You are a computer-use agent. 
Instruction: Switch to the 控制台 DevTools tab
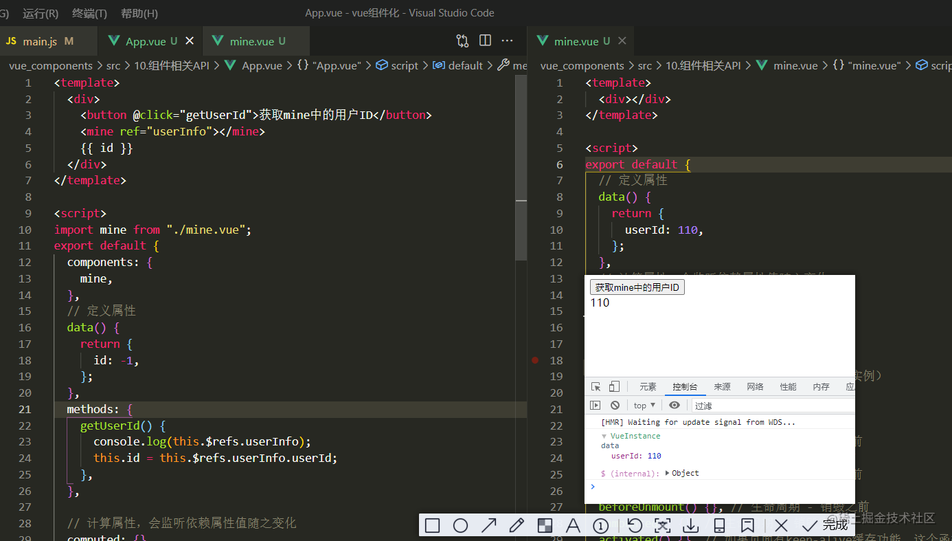point(685,386)
